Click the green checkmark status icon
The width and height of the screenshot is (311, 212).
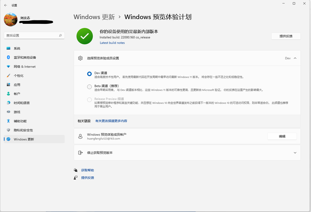[85, 36]
